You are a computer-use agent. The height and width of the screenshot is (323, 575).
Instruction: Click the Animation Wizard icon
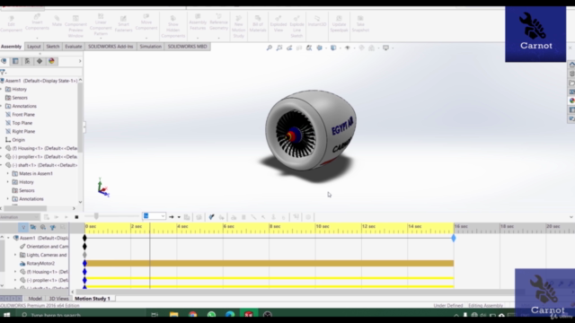[199, 217]
